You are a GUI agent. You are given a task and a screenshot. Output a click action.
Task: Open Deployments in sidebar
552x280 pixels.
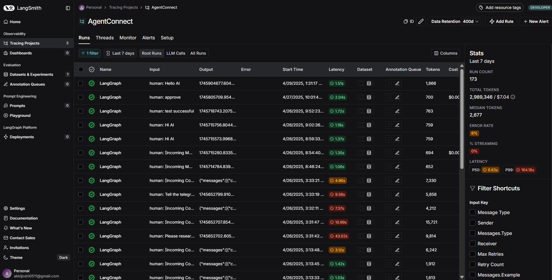click(x=37, y=137)
